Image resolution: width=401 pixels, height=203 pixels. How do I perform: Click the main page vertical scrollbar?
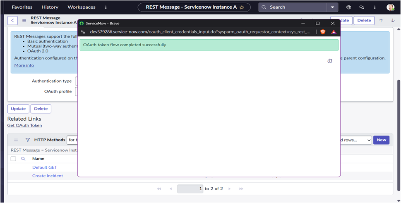coord(399,135)
